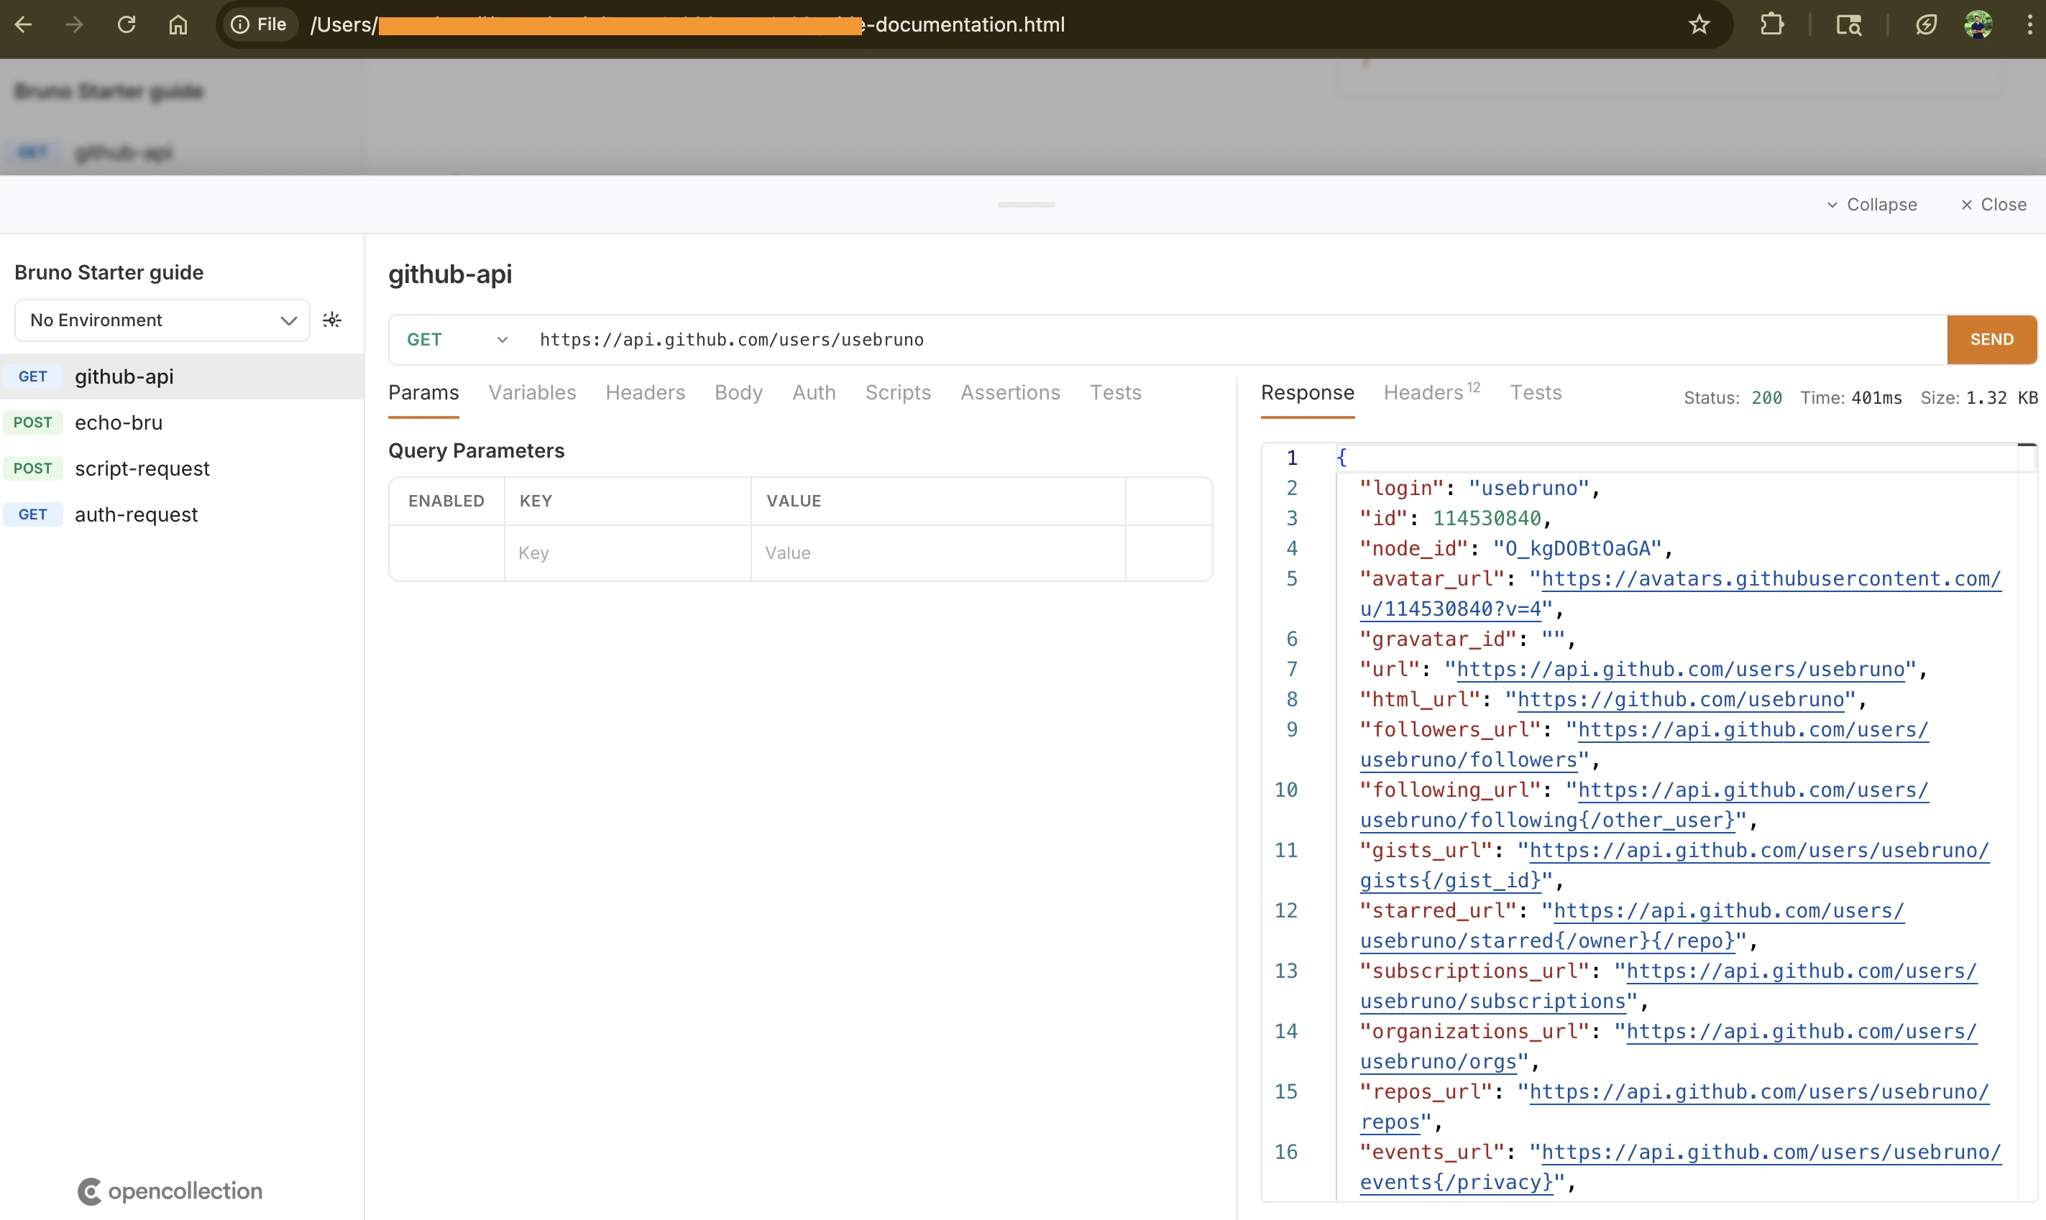The image size is (2046, 1220).
Task: Open the No Environment dropdown
Action: coord(162,320)
